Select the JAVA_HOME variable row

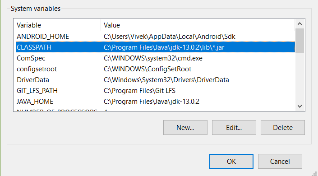point(155,101)
